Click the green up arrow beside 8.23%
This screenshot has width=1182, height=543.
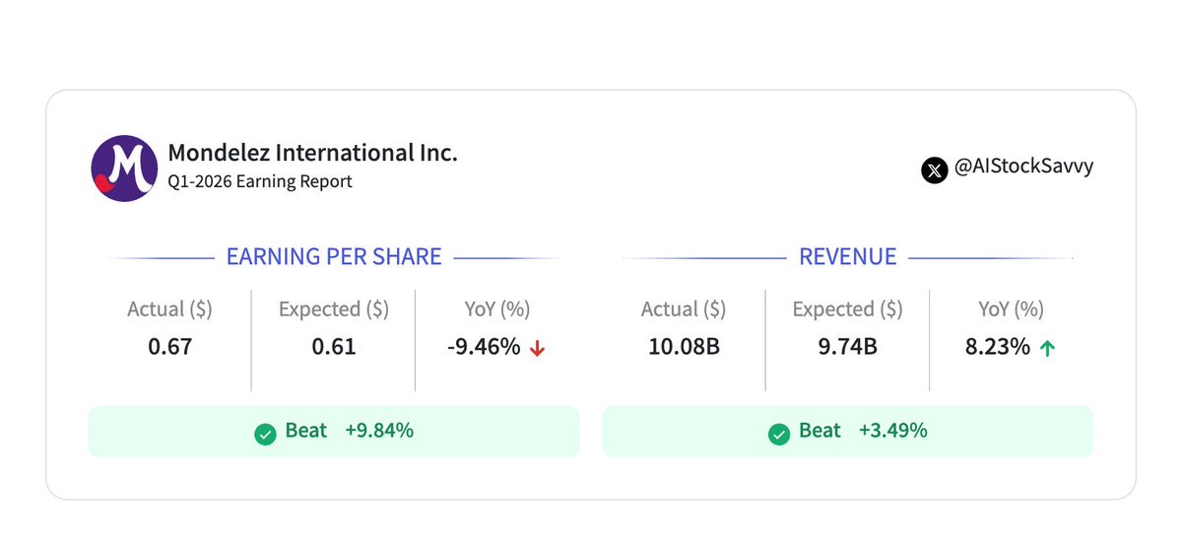1047,348
